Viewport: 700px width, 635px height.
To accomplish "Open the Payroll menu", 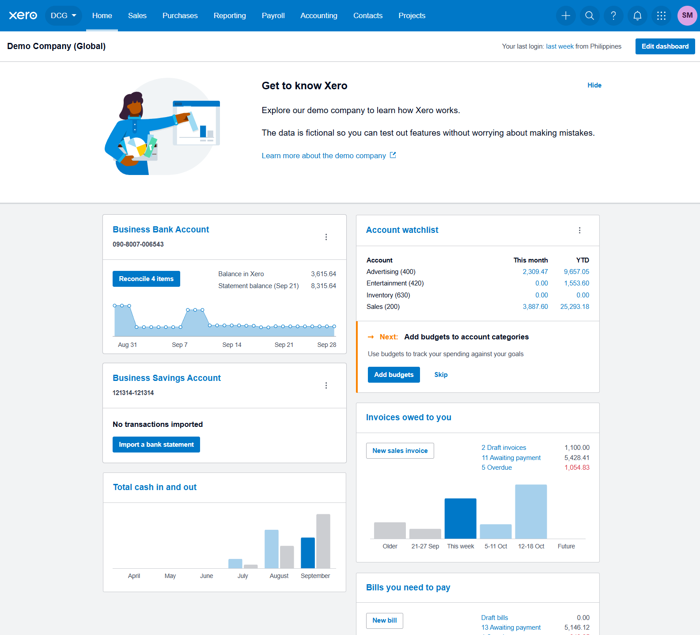I will (x=273, y=15).
